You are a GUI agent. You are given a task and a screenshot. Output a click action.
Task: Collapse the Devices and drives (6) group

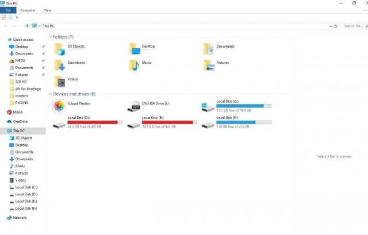pyautogui.click(x=50, y=94)
